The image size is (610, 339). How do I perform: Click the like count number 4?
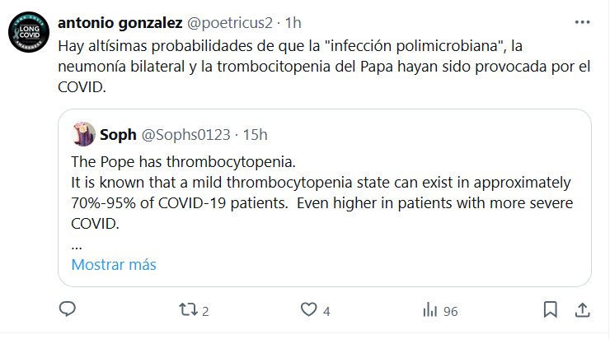[x=327, y=311]
